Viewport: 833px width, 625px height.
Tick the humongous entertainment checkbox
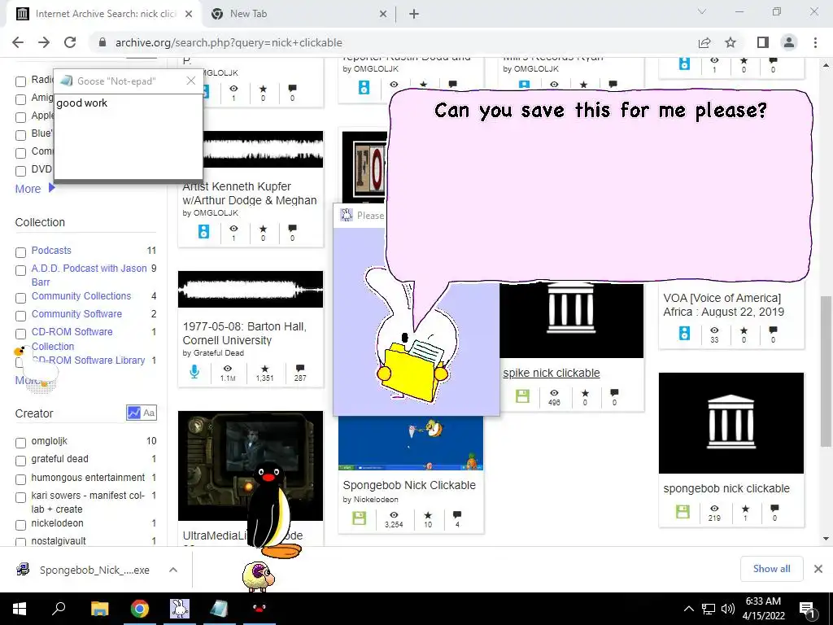[x=20, y=479]
